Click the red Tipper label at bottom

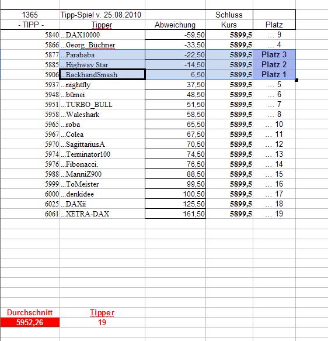102,312
